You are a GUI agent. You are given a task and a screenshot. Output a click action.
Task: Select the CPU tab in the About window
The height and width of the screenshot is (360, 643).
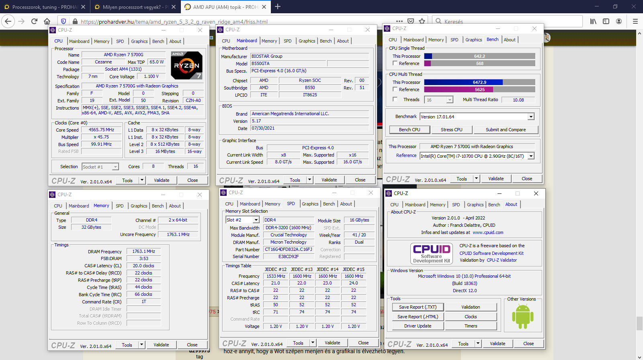pos(395,205)
